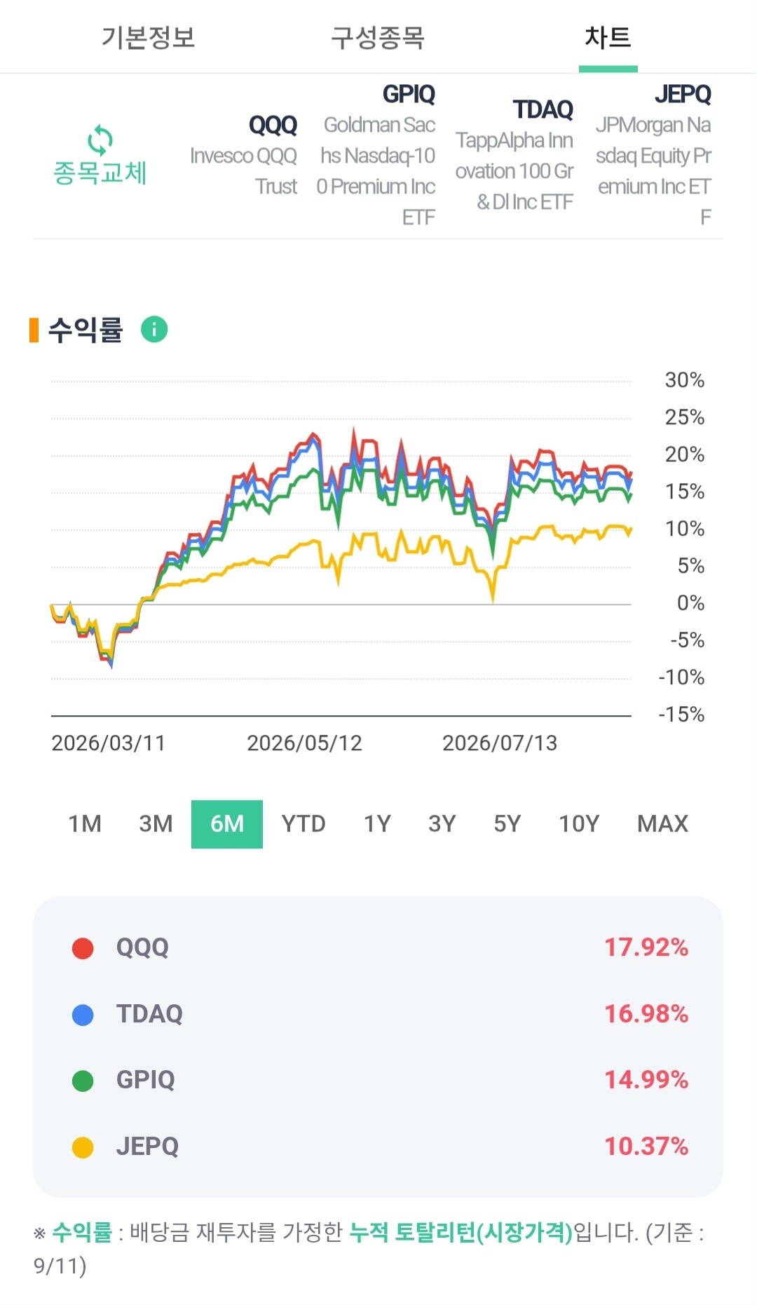The height and width of the screenshot is (1305, 757).
Task: Select the red QQQ legend dot
Action: 83,948
